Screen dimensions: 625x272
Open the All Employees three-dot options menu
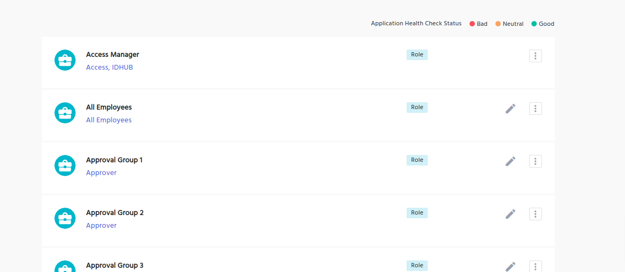tap(535, 109)
